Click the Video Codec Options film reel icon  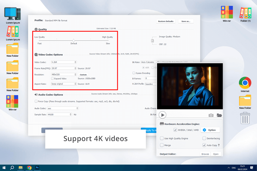tap(36, 55)
